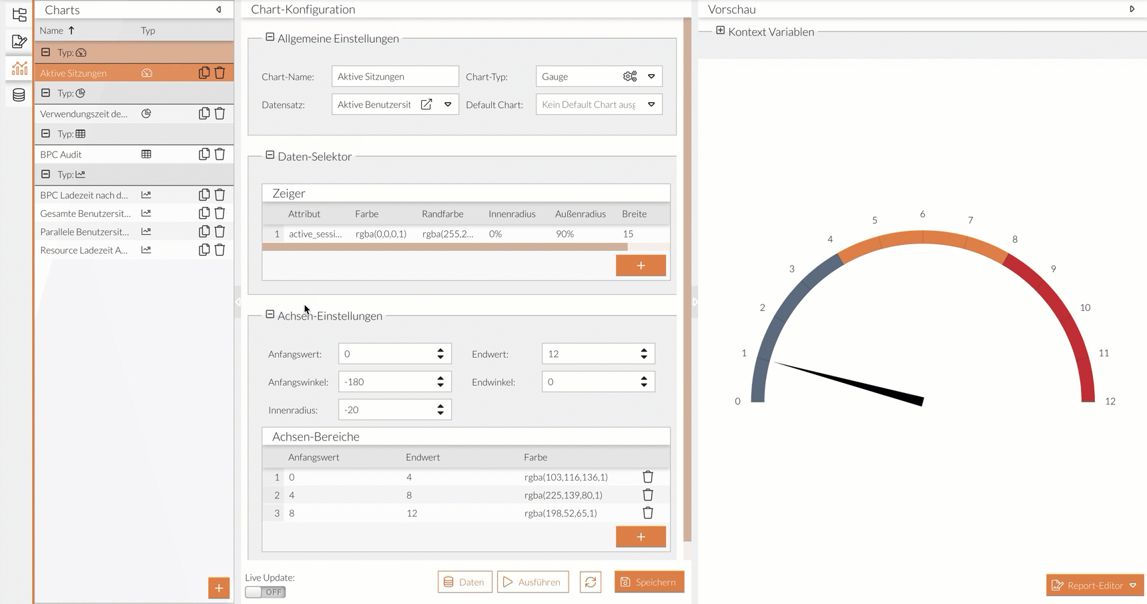
Task: Select BPC Ladezeit chart in list
Action: (84, 195)
